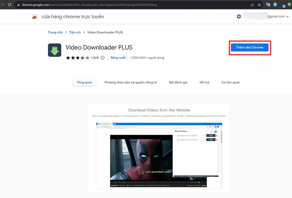This screenshot has height=198, width=292.
Task: Switch to the Tổng quan tab
Action: coord(84,82)
